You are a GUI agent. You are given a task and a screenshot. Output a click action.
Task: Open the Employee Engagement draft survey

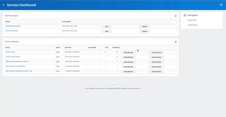coord(13,26)
